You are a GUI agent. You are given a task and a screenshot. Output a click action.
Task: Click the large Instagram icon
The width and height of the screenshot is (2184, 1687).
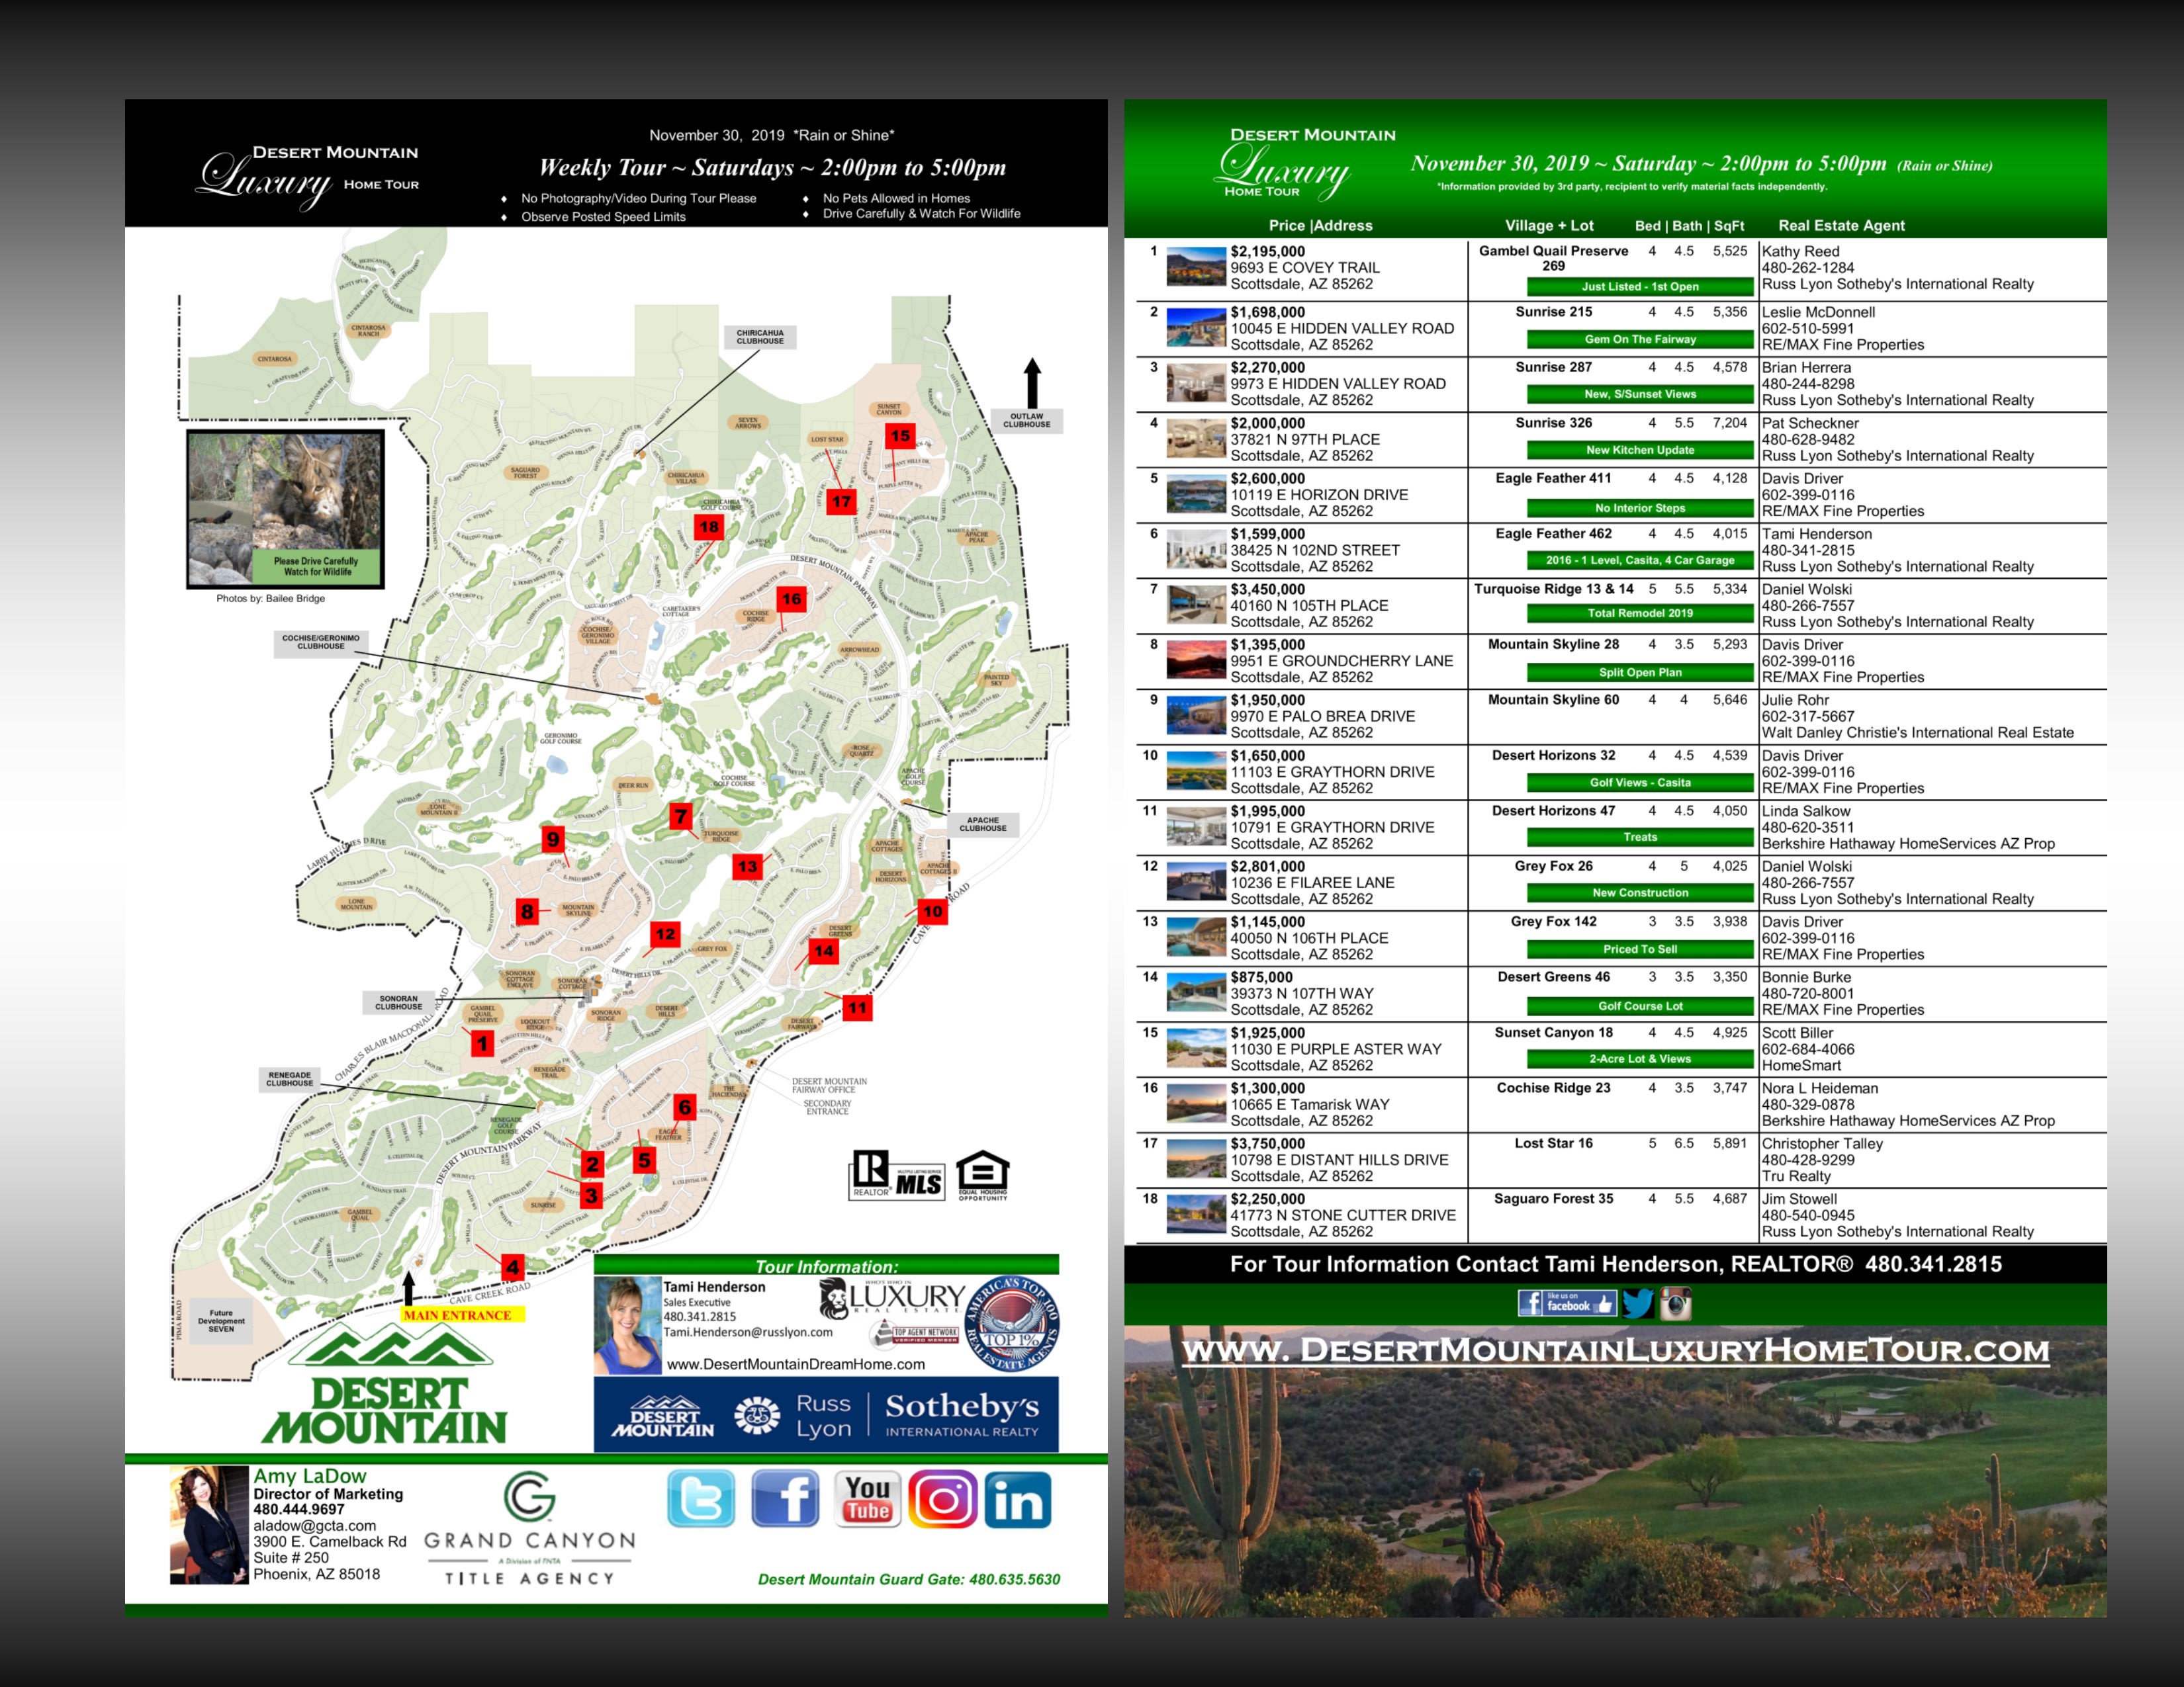point(942,1498)
